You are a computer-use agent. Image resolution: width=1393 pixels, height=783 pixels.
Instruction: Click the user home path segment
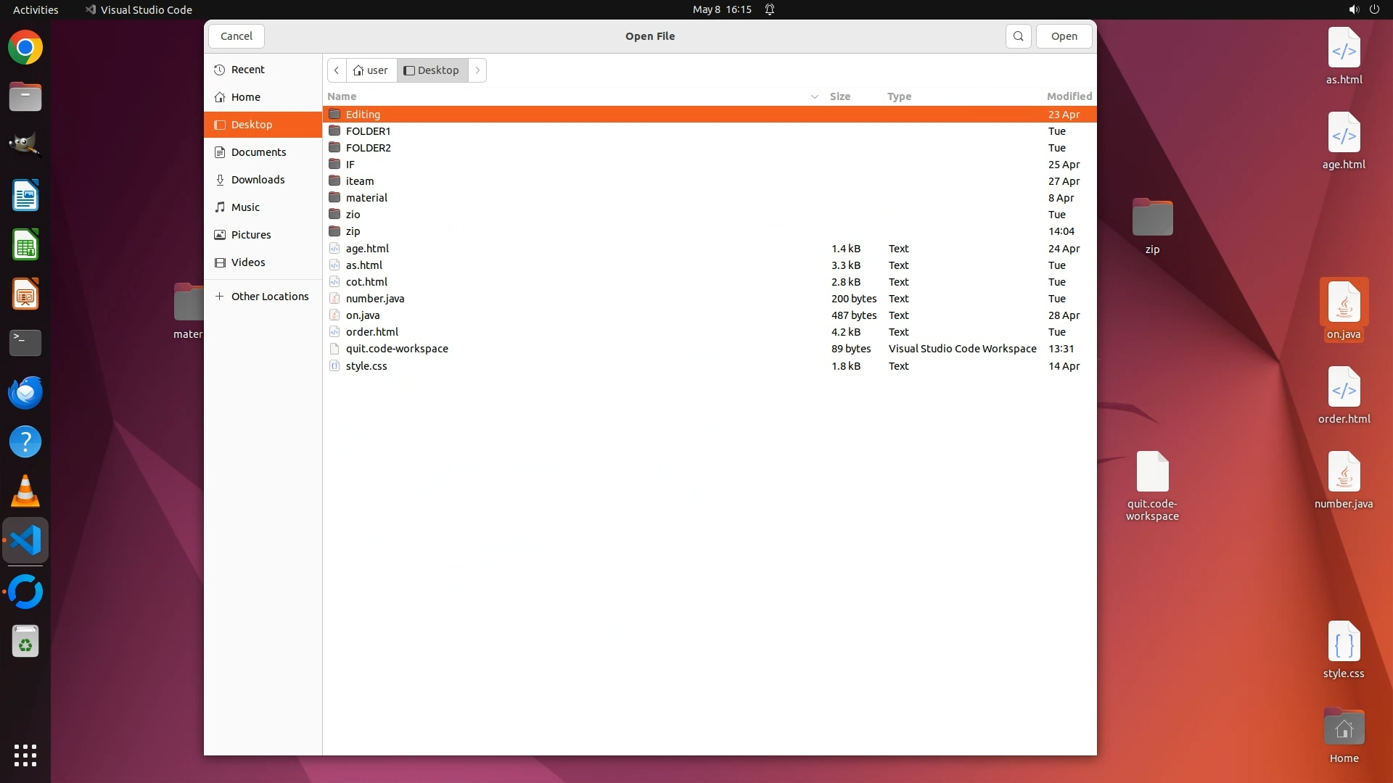[371, 70]
